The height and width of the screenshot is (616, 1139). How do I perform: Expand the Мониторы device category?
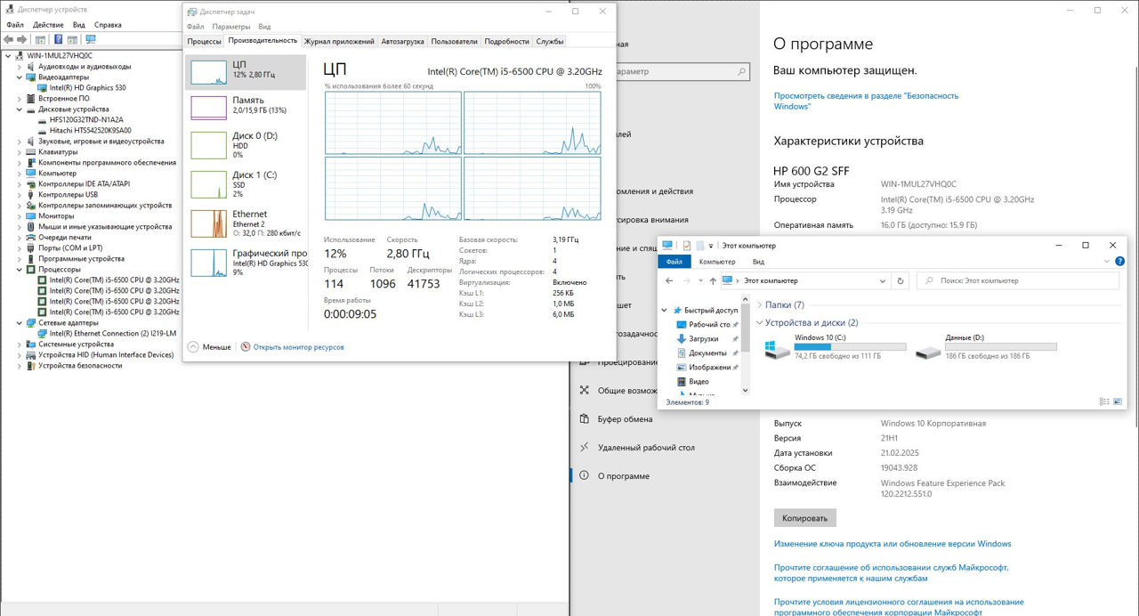coord(20,216)
